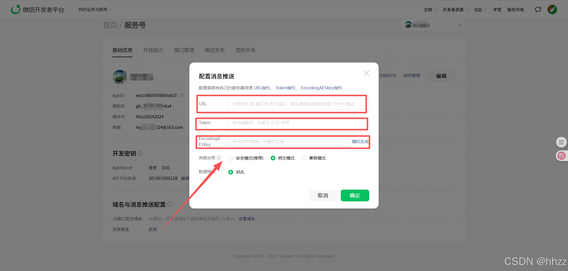The width and height of the screenshot is (568, 271).
Task: Click the info icon next to 消息加密
Action: [x=219, y=158]
